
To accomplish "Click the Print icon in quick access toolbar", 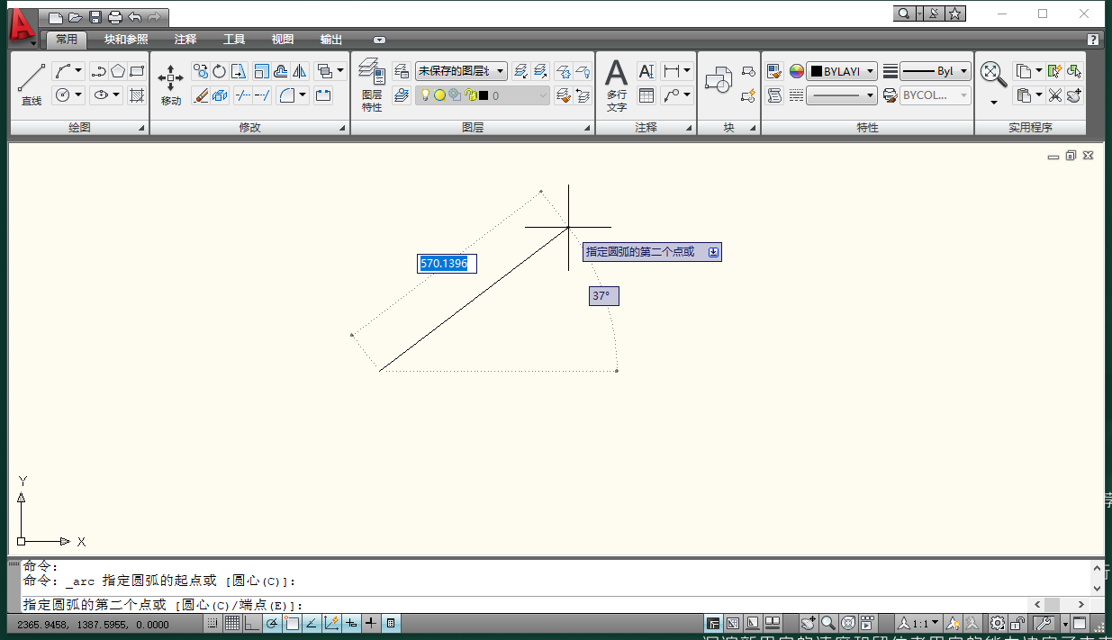I will coord(115,17).
